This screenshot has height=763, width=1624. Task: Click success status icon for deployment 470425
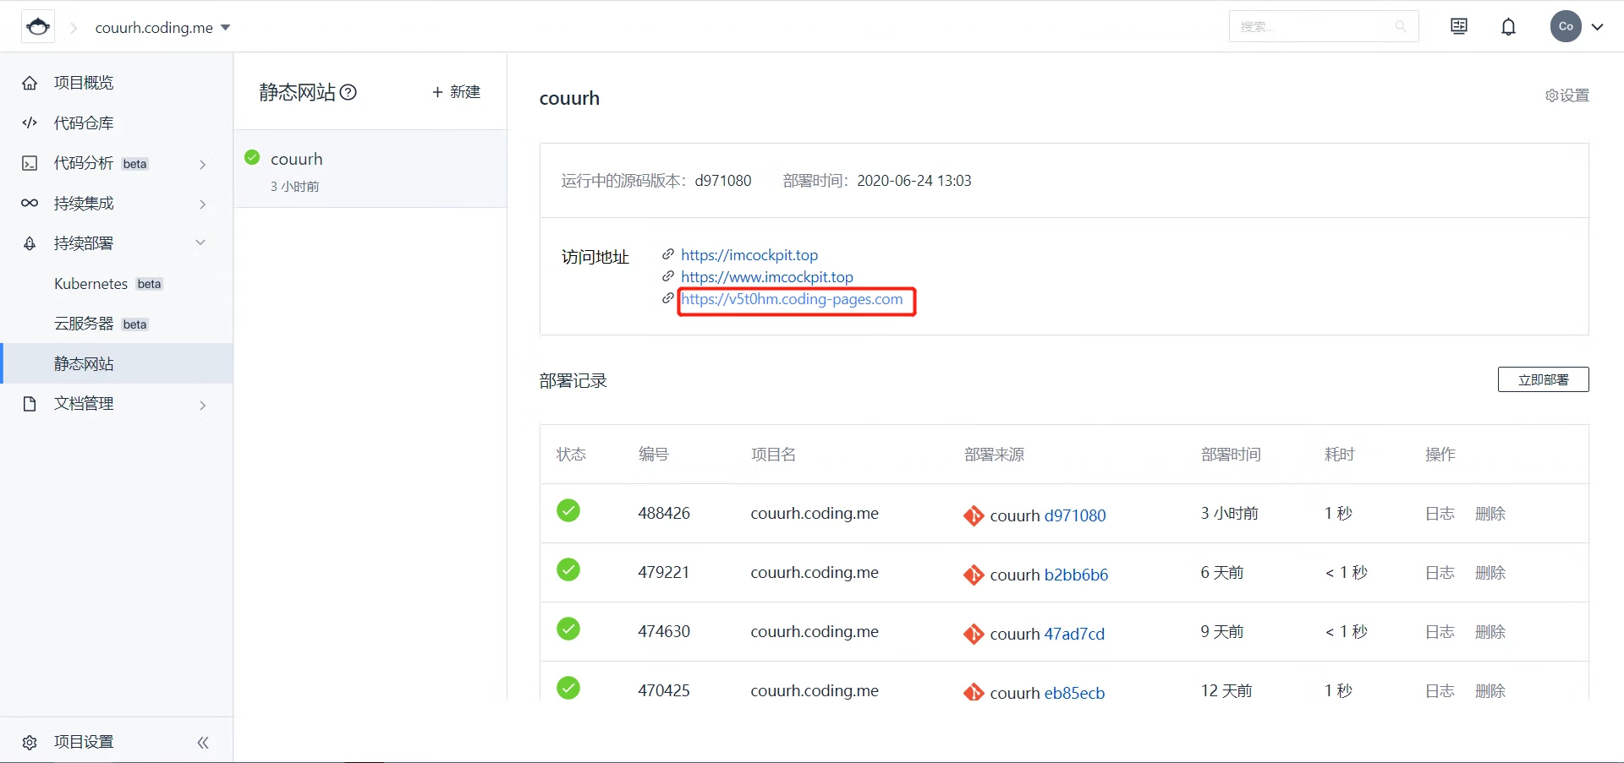point(568,688)
